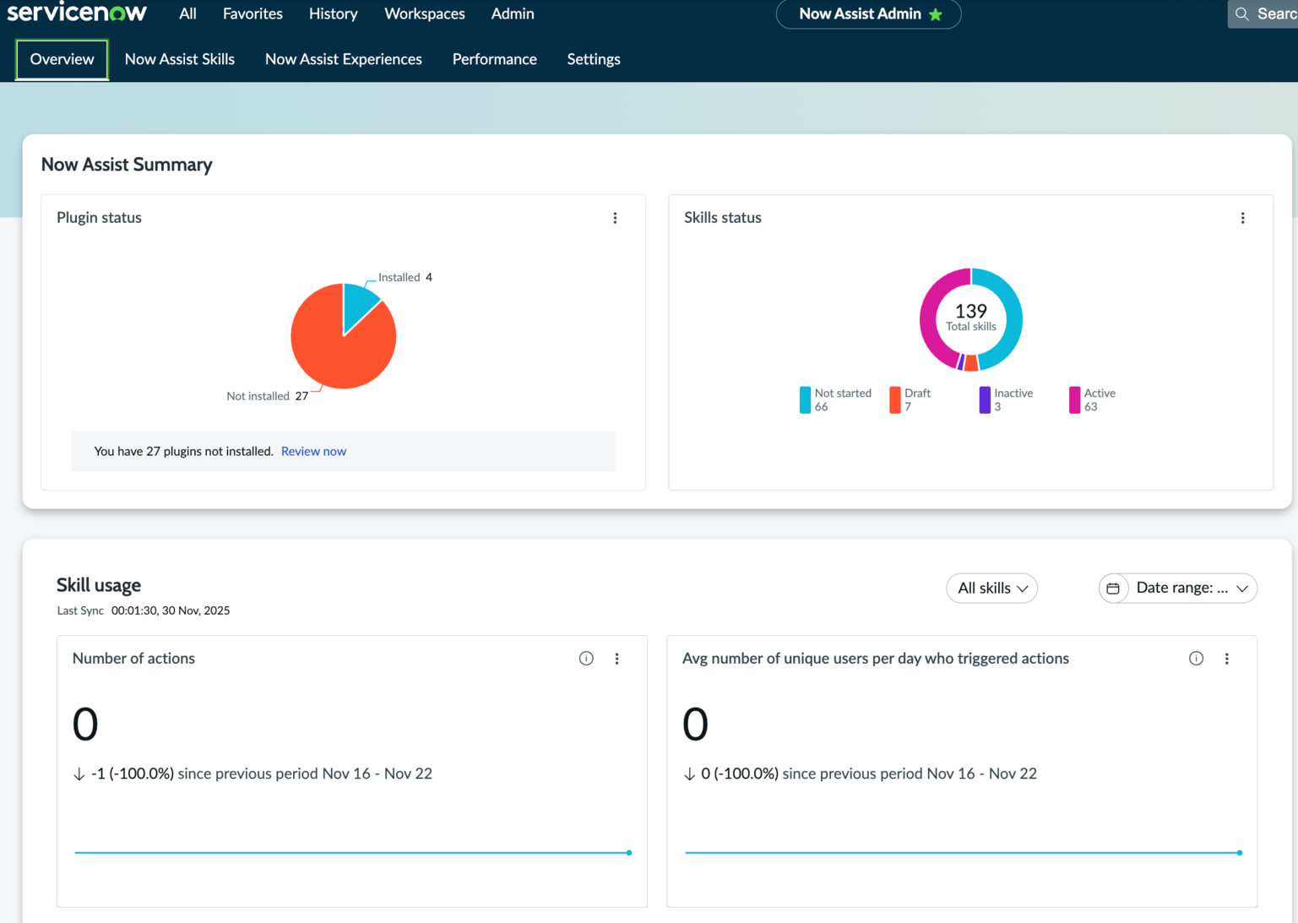Click the Installed pie slice
The height and width of the screenshot is (923, 1298).
[x=358, y=304]
